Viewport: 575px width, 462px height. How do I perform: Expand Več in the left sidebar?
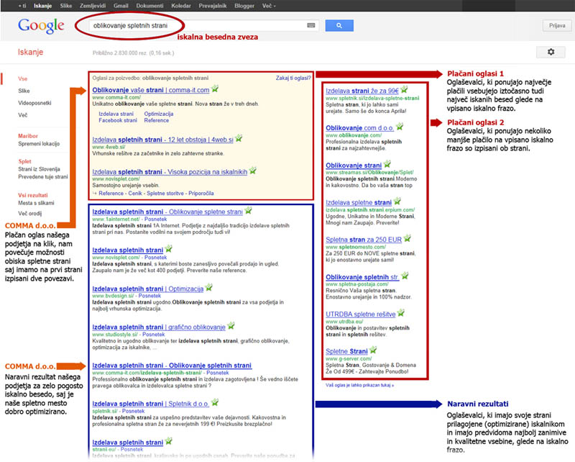pyautogui.click(x=23, y=115)
